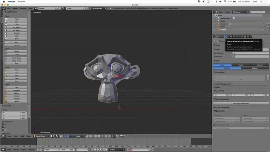Toggle Suzanne visibility eye in outliner
Image resolution: width=270 pixels, height=152 pixels.
[x=263, y=30]
